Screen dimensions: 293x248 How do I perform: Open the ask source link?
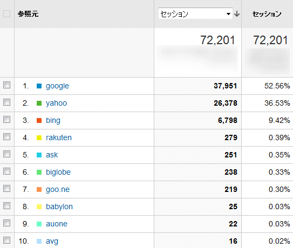click(x=52, y=155)
